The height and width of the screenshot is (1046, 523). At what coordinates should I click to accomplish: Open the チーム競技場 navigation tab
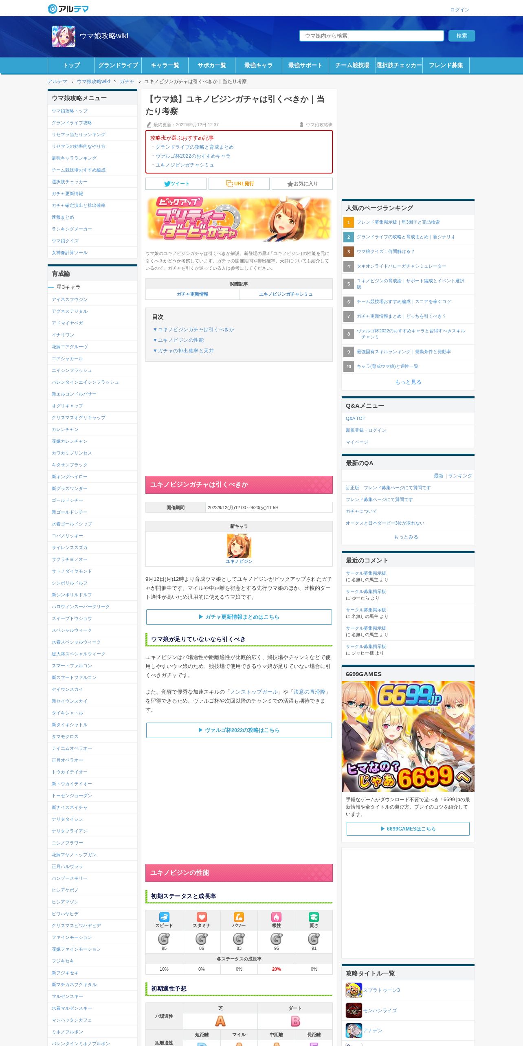(352, 65)
